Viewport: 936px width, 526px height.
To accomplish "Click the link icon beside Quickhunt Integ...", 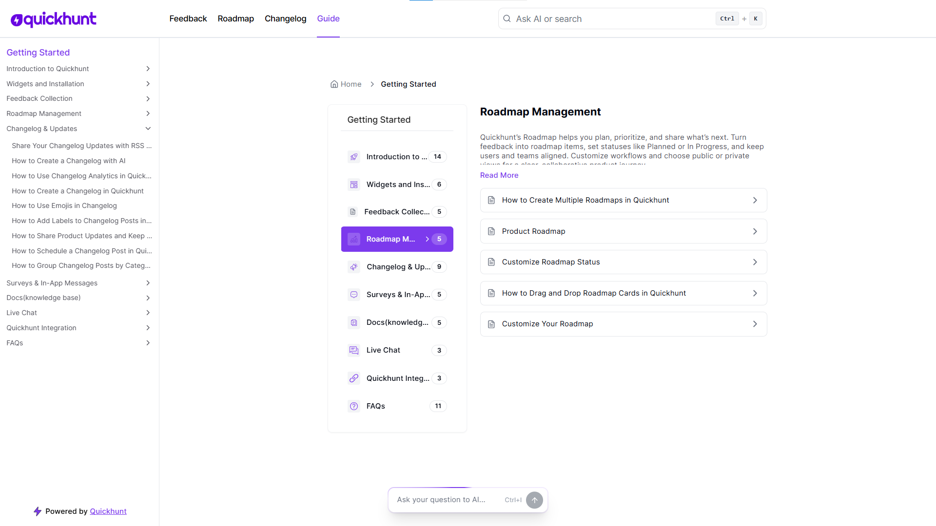I will pyautogui.click(x=354, y=378).
